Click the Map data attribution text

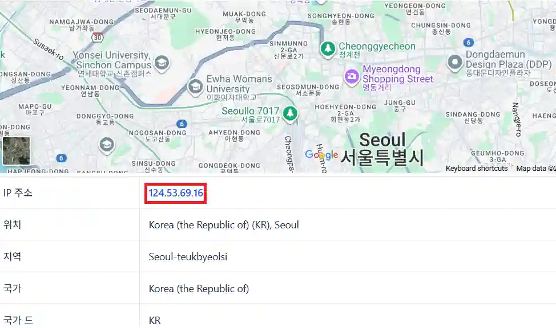(x=535, y=169)
